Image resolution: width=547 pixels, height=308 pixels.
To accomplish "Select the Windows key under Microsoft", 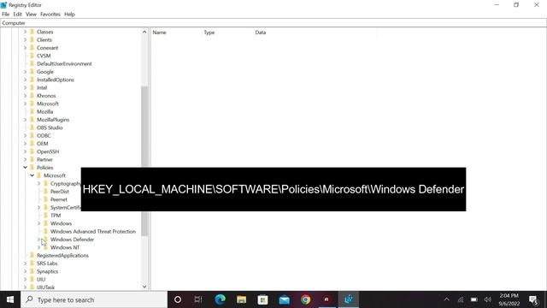I will (61, 223).
